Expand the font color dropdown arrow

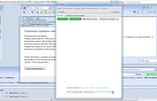click(41, 12)
